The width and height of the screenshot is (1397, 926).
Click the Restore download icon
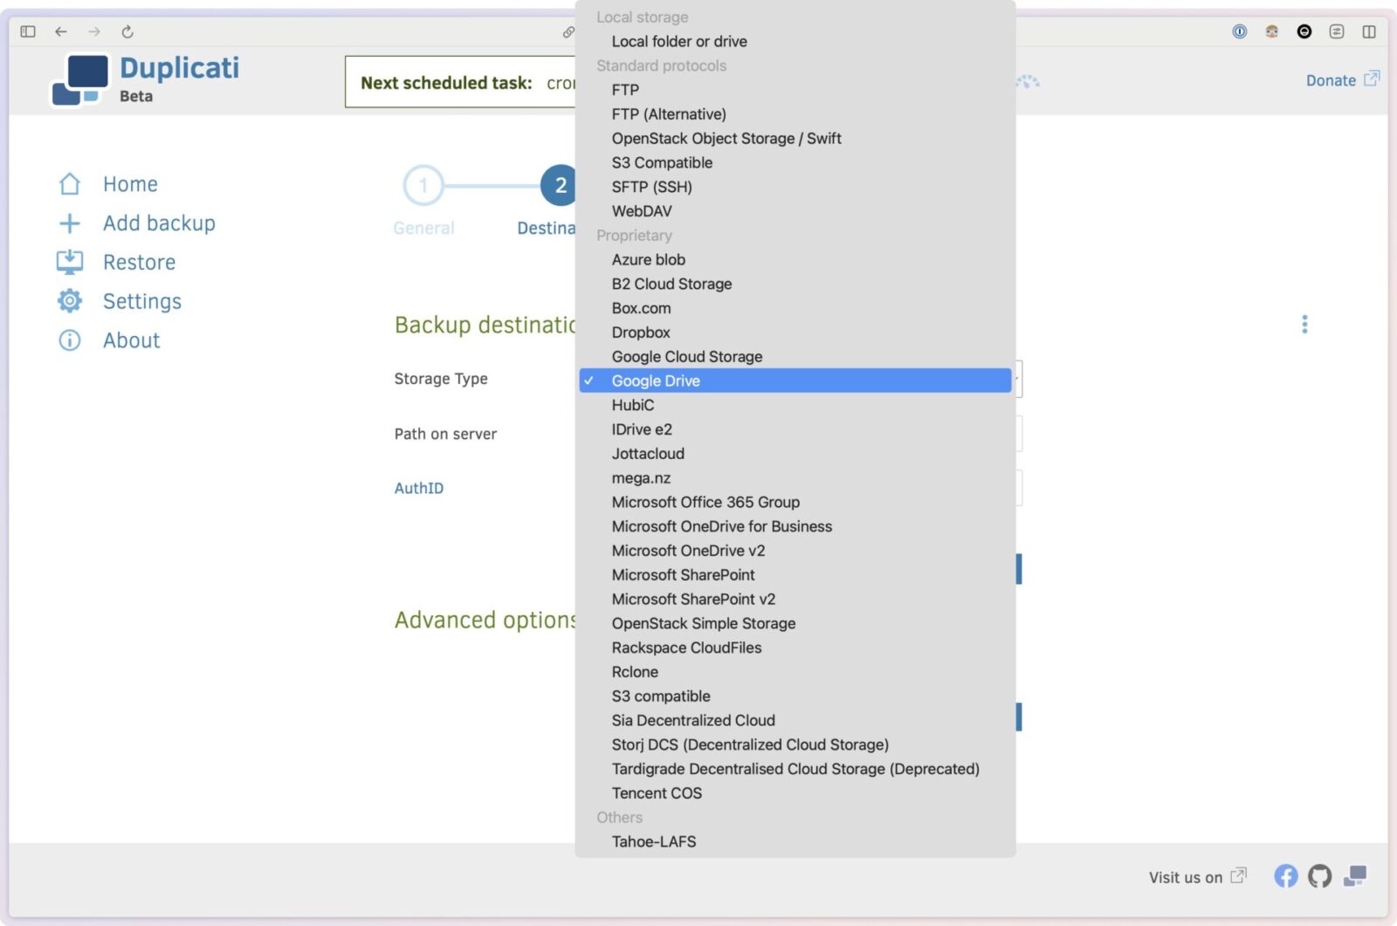click(70, 262)
